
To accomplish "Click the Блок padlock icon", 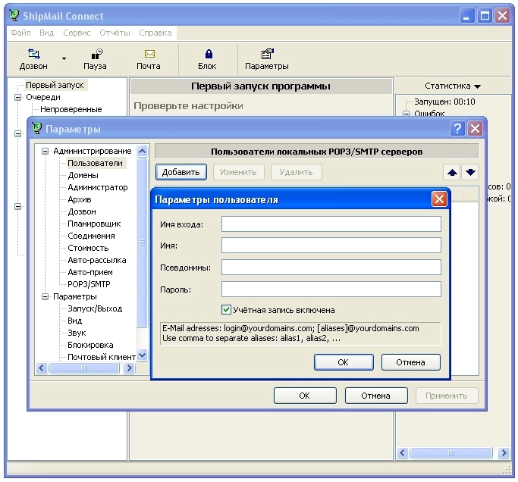I will tap(209, 54).
